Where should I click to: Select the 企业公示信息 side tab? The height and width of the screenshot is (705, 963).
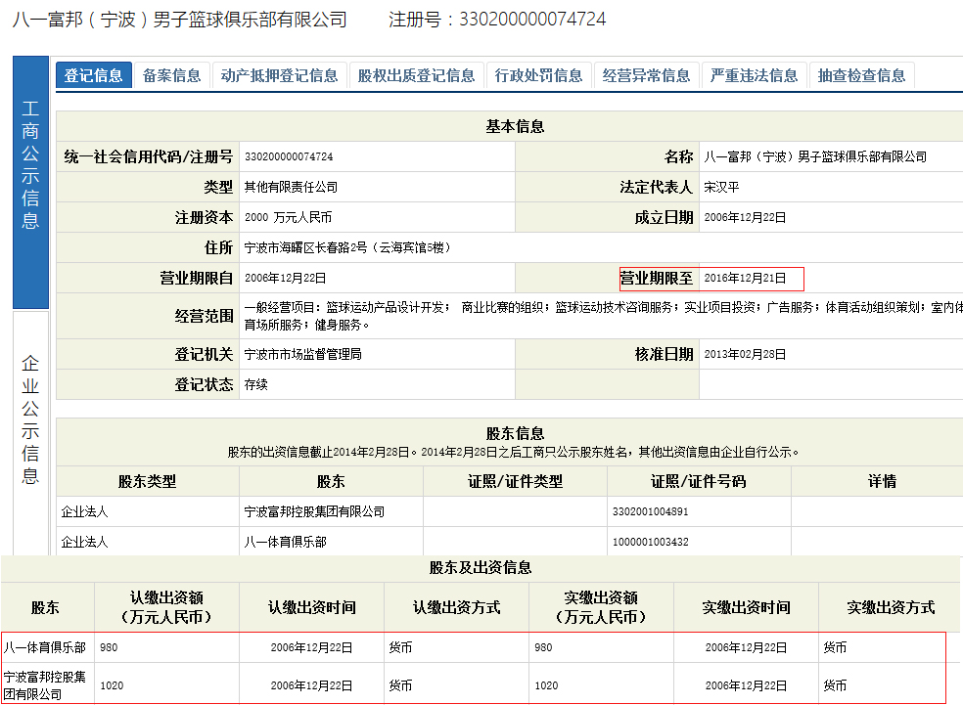tap(30, 433)
